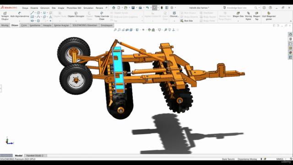The width and height of the screenshot is (293, 165).
Task: Select the Arc sketch tool
Action: tap(38, 17)
